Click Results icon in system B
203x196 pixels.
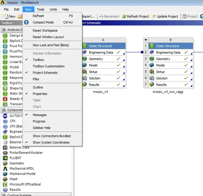(152, 85)
